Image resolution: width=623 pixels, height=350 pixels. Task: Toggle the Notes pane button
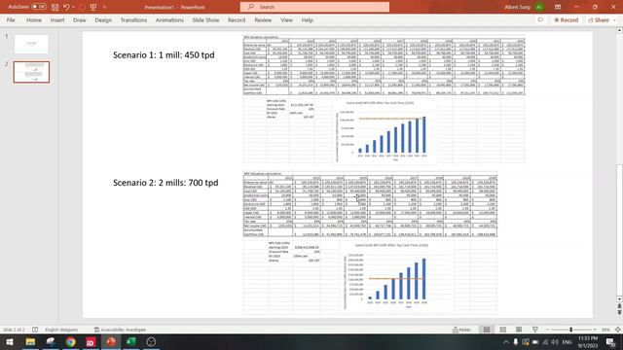(461, 330)
